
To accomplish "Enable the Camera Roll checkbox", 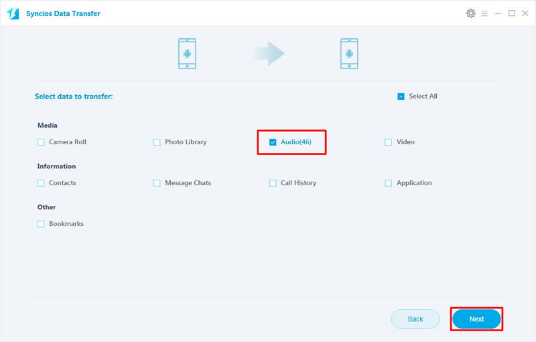I will pos(41,142).
